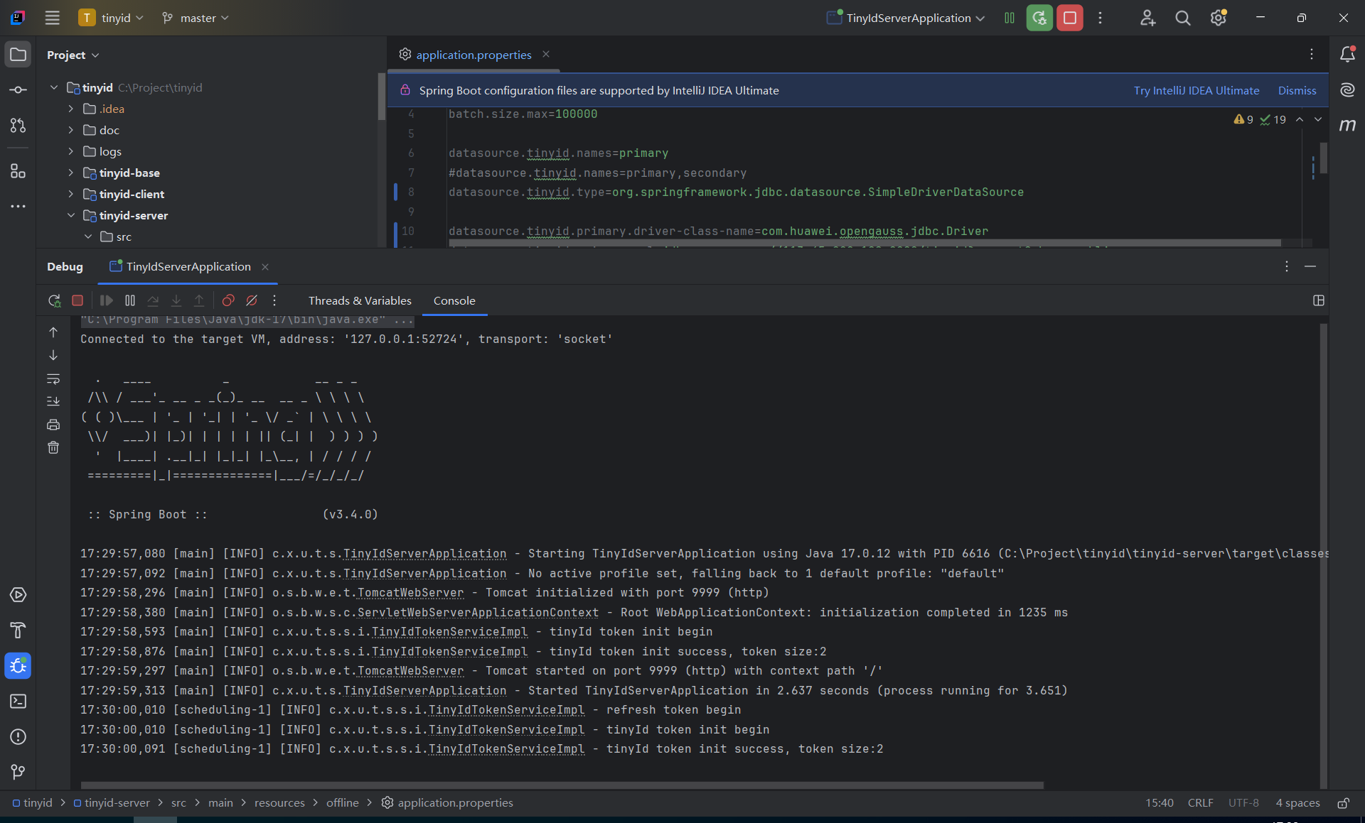Open the Commit tool window icon
1365x823 pixels.
[x=18, y=90]
